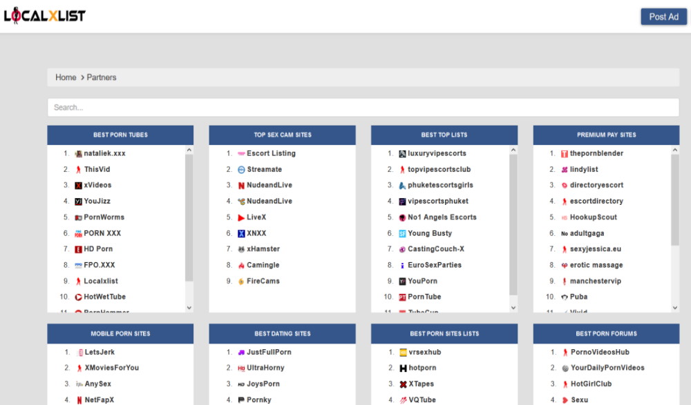The image size is (691, 405).
Task: Open the vipescortsphuket link
Action: (438, 201)
